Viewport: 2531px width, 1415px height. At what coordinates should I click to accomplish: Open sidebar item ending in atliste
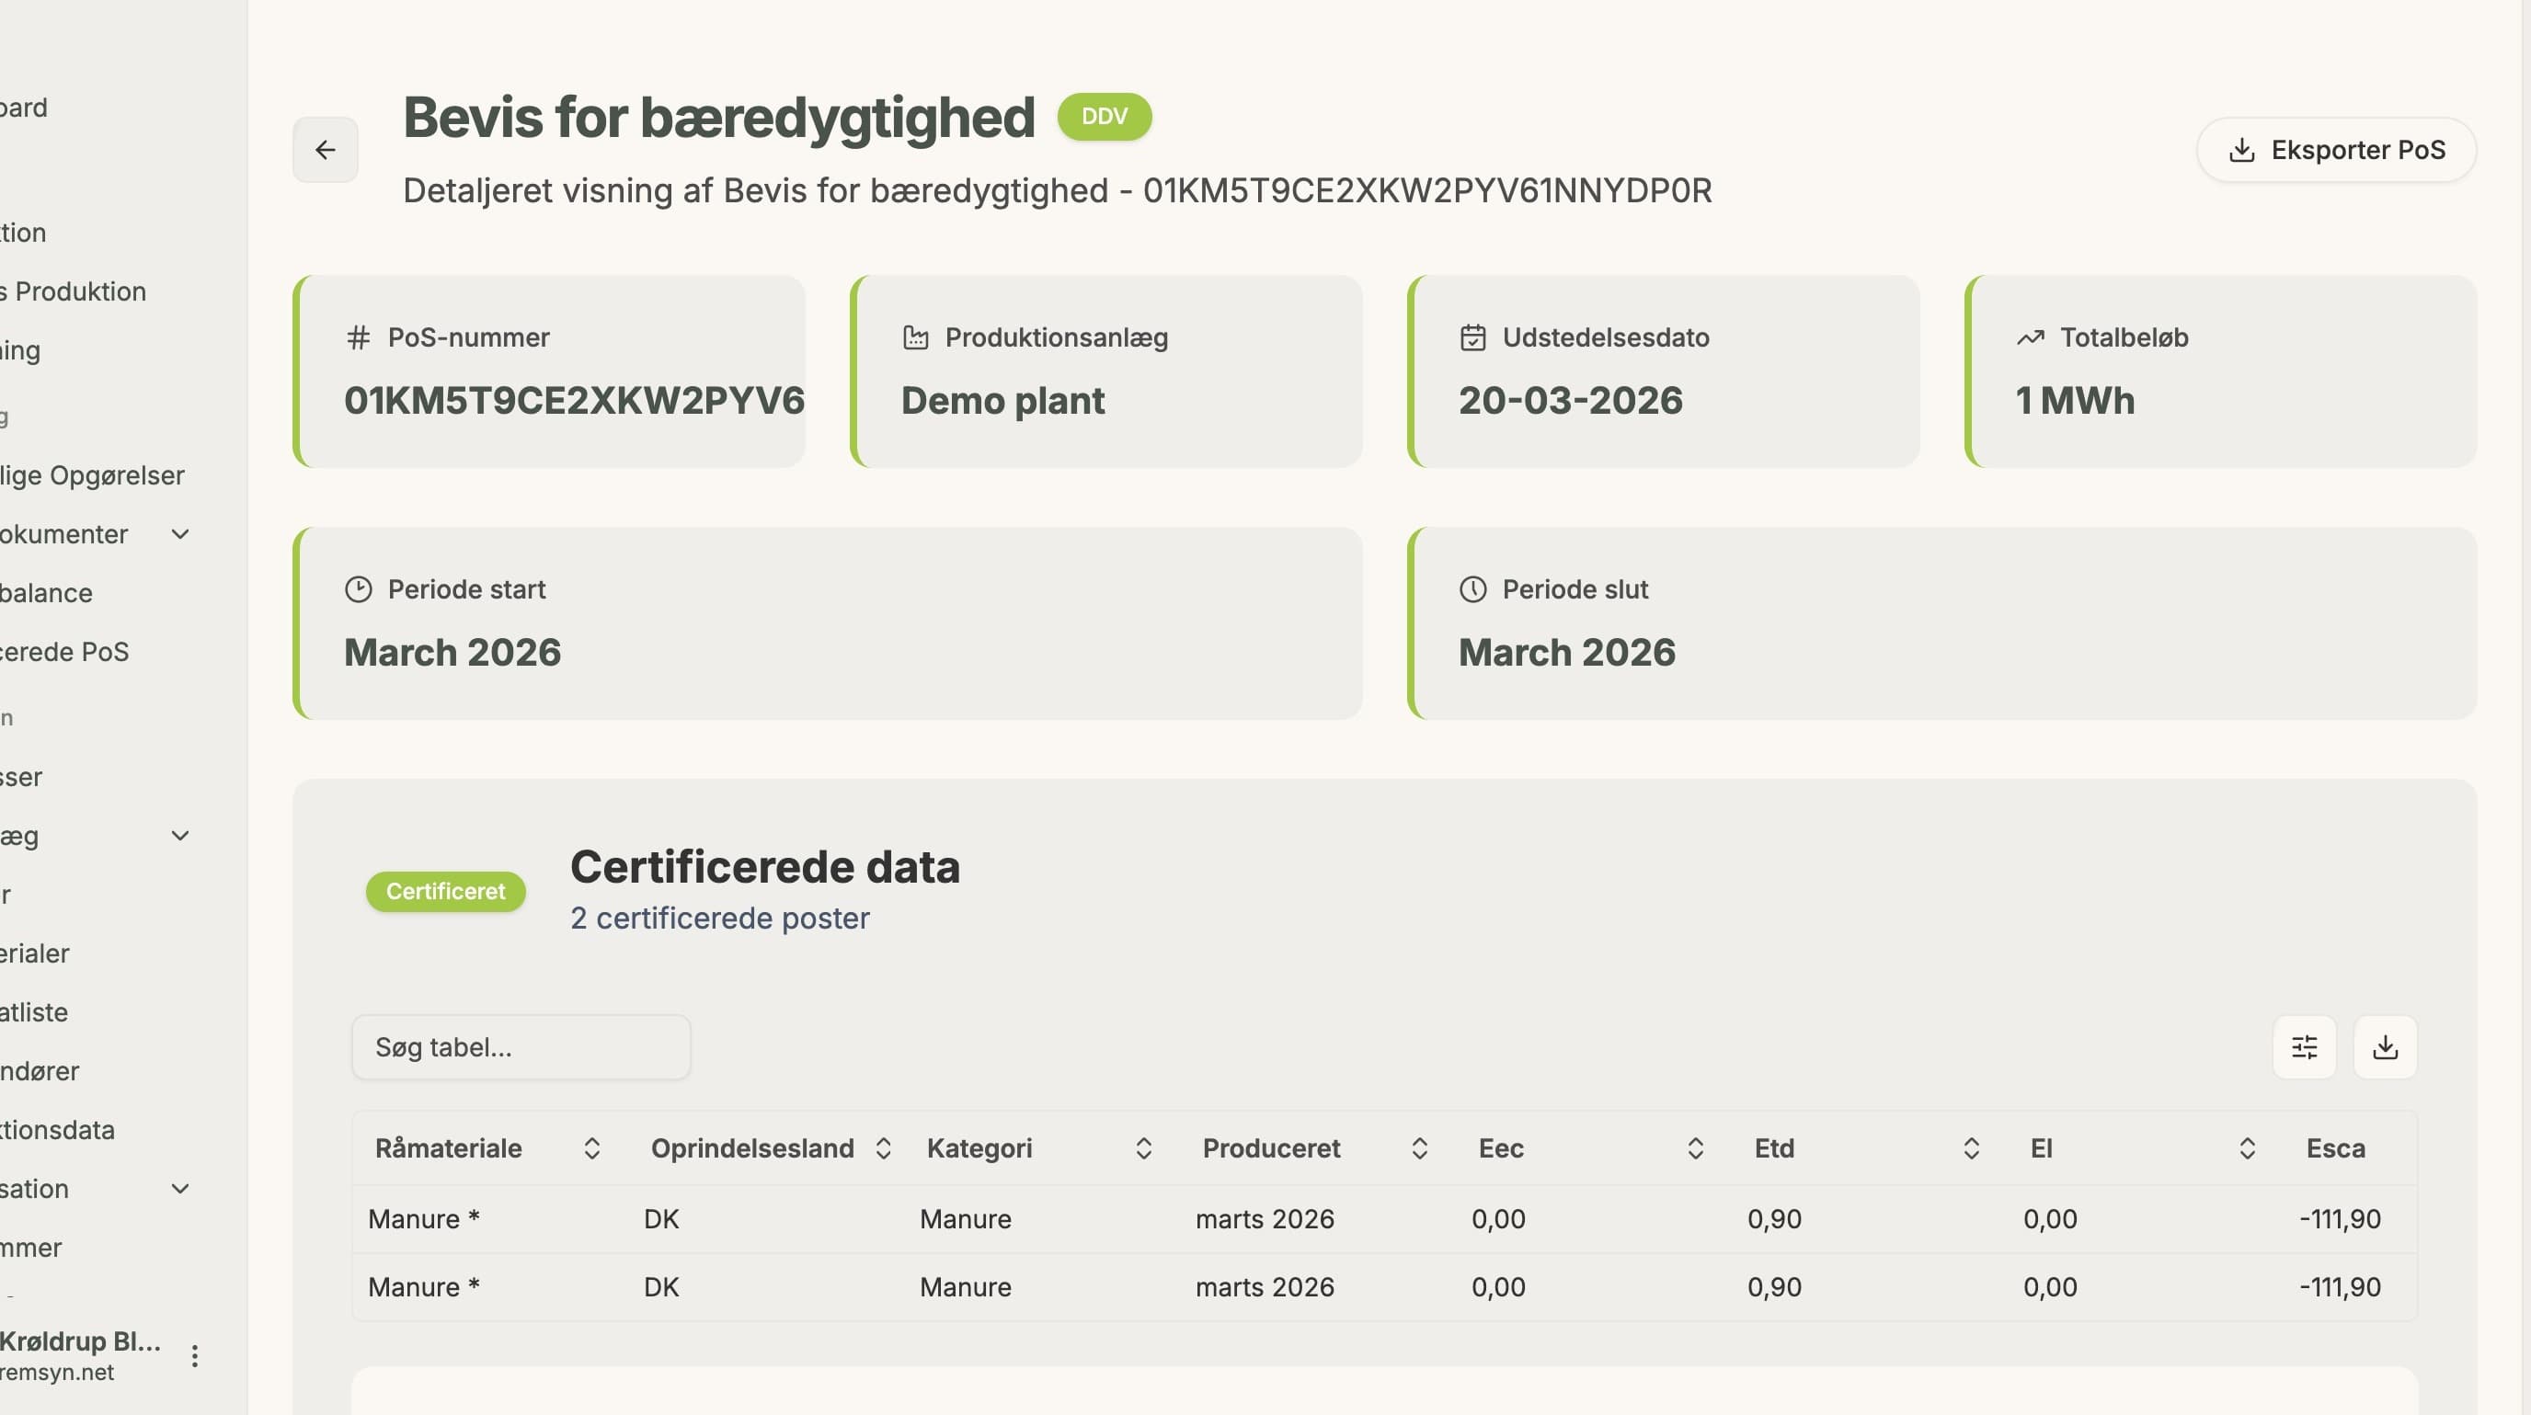pyautogui.click(x=34, y=1012)
